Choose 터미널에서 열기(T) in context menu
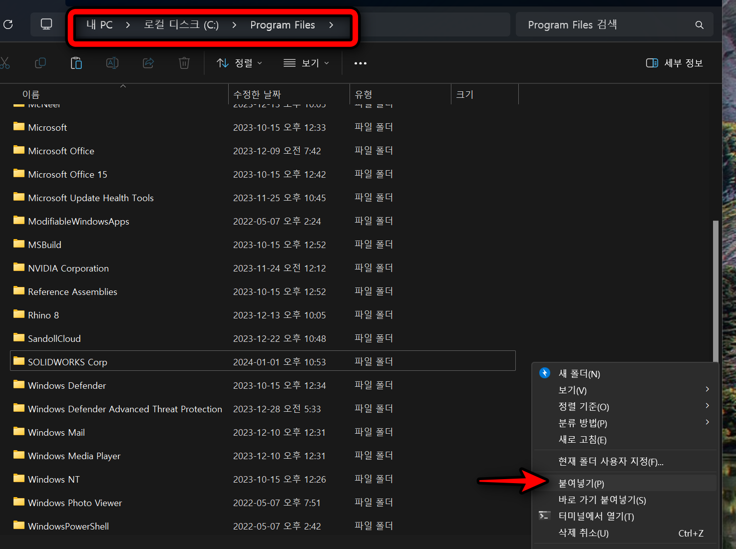This screenshot has width=736, height=549. coord(625,516)
